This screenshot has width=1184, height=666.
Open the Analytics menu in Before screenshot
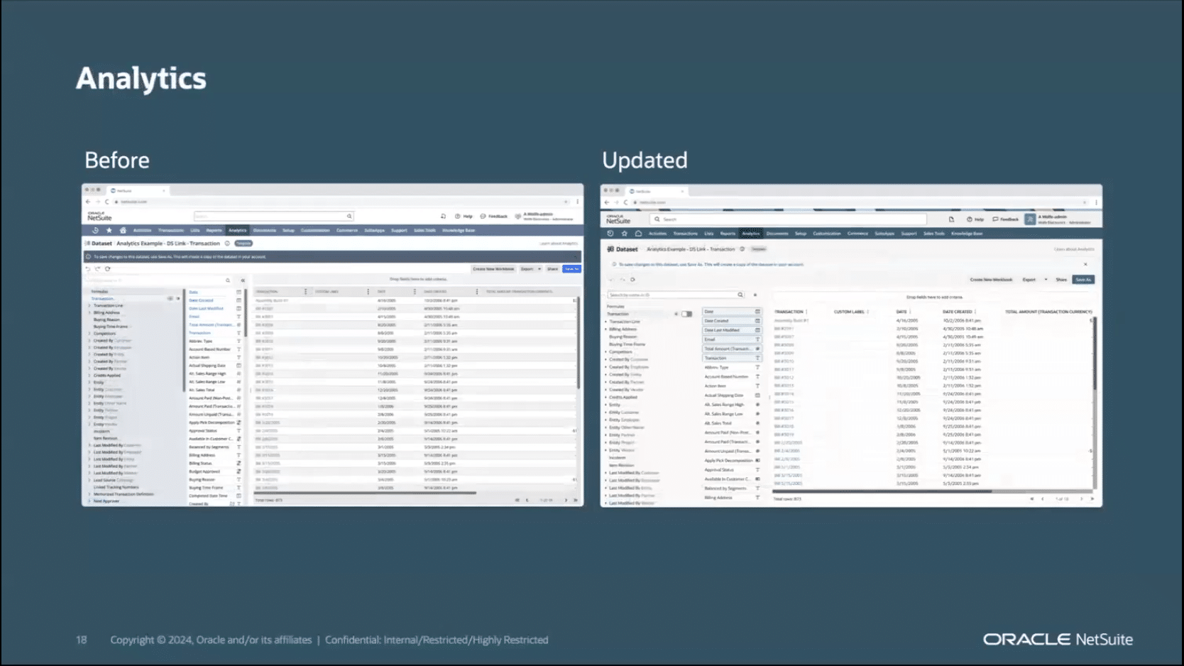pyautogui.click(x=238, y=230)
